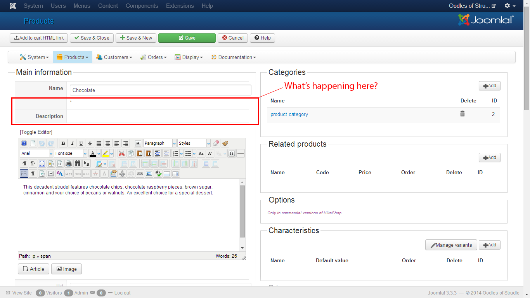The image size is (530, 298).
Task: Click the Superscript icon
Action: [210, 153]
